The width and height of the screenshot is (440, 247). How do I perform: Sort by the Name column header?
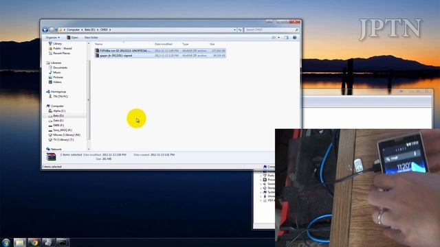click(99, 44)
